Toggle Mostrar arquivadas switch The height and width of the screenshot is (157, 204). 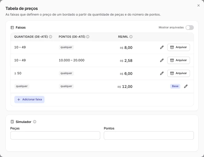pyautogui.click(x=189, y=28)
